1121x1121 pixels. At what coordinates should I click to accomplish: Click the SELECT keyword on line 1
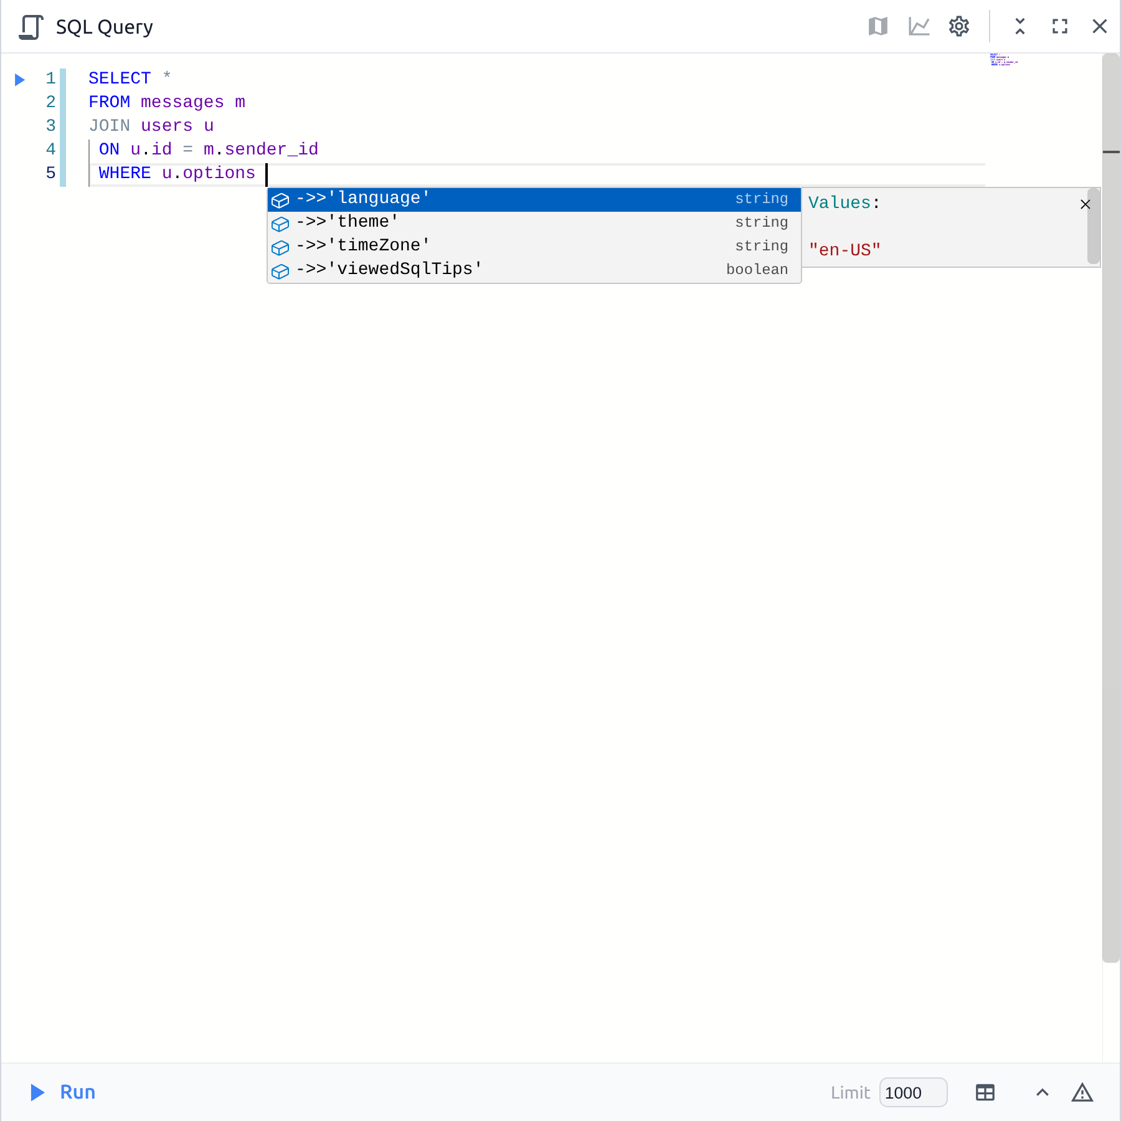(x=120, y=78)
